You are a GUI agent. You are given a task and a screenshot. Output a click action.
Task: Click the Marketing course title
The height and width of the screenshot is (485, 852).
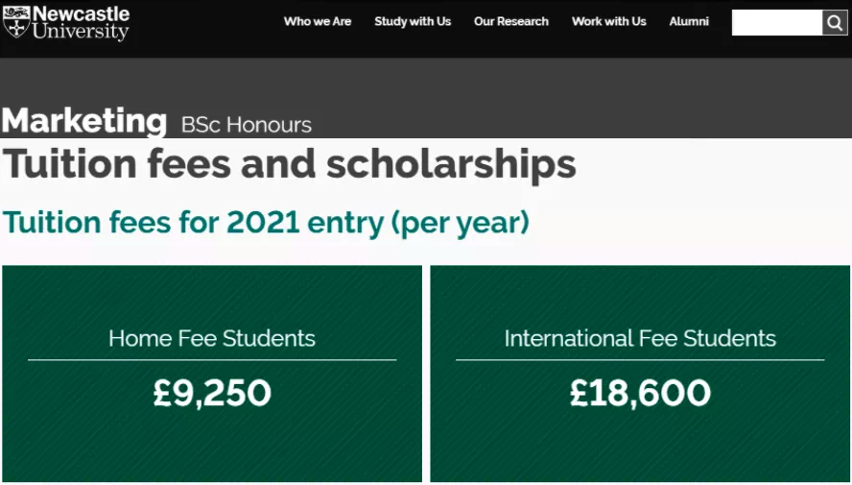84,121
